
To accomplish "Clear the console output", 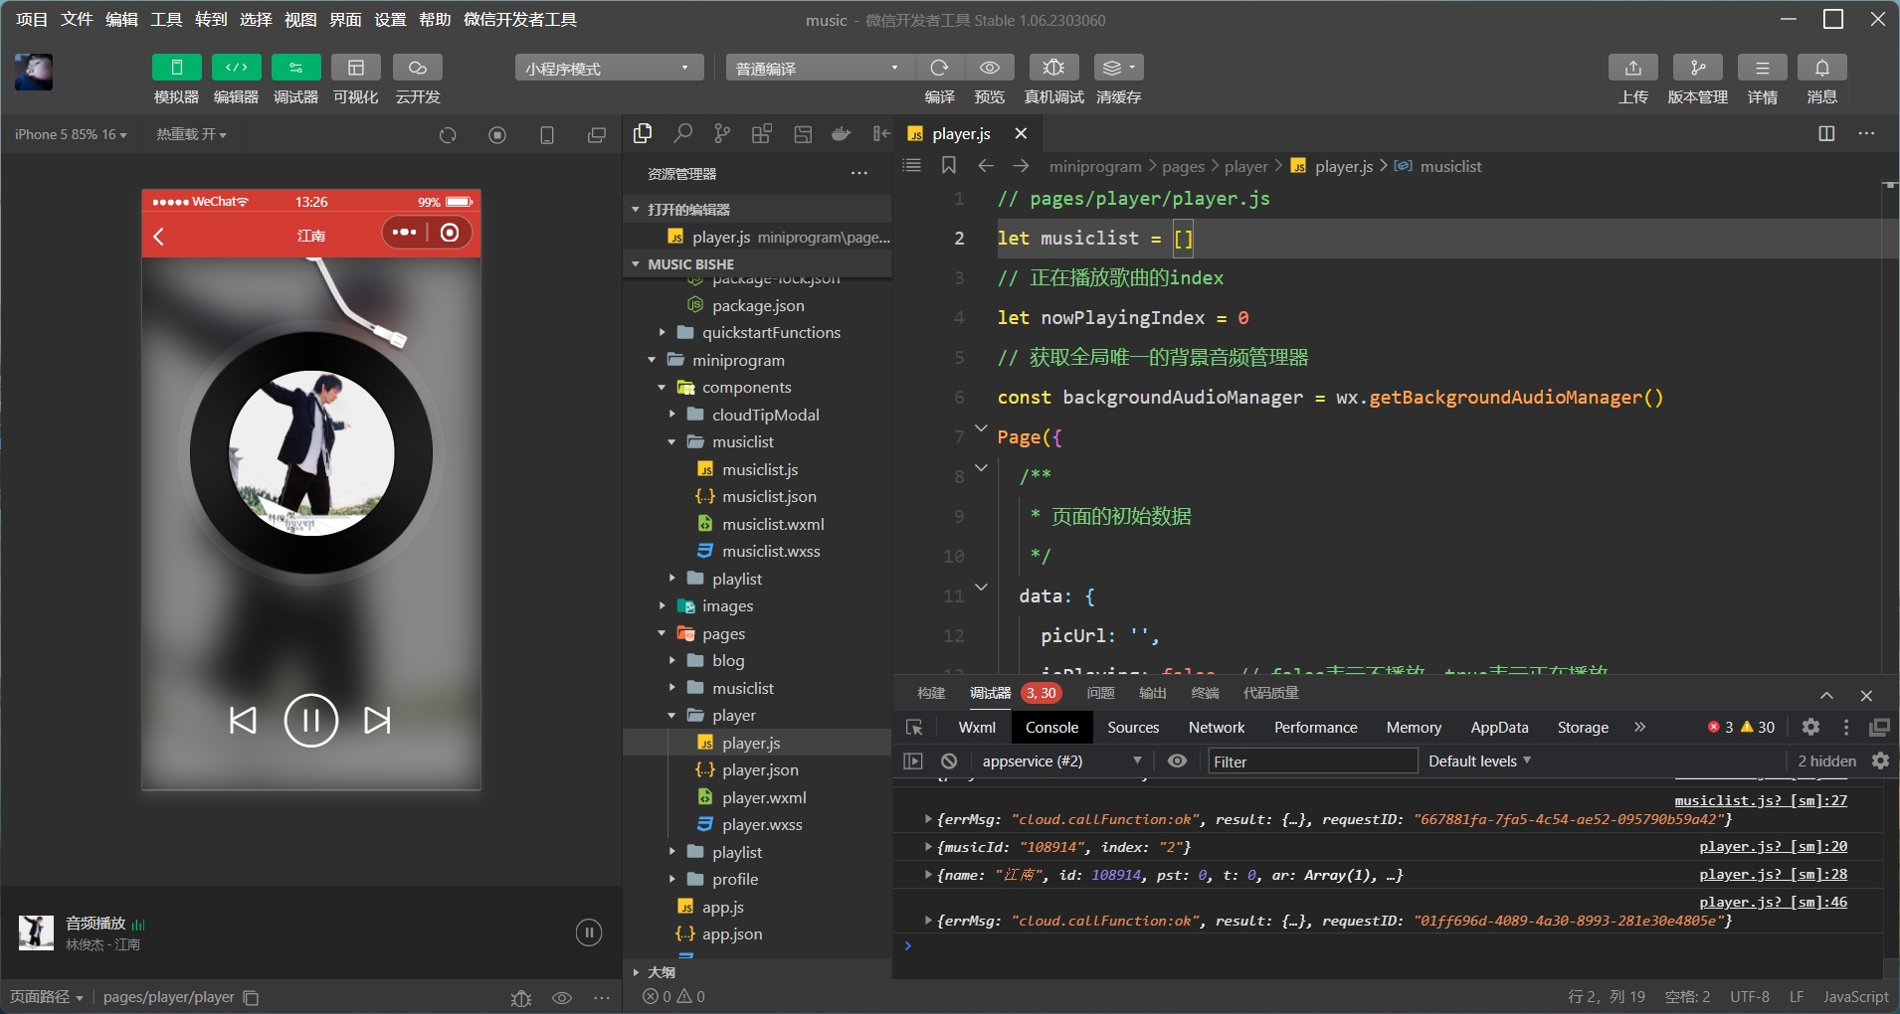I will 949,760.
